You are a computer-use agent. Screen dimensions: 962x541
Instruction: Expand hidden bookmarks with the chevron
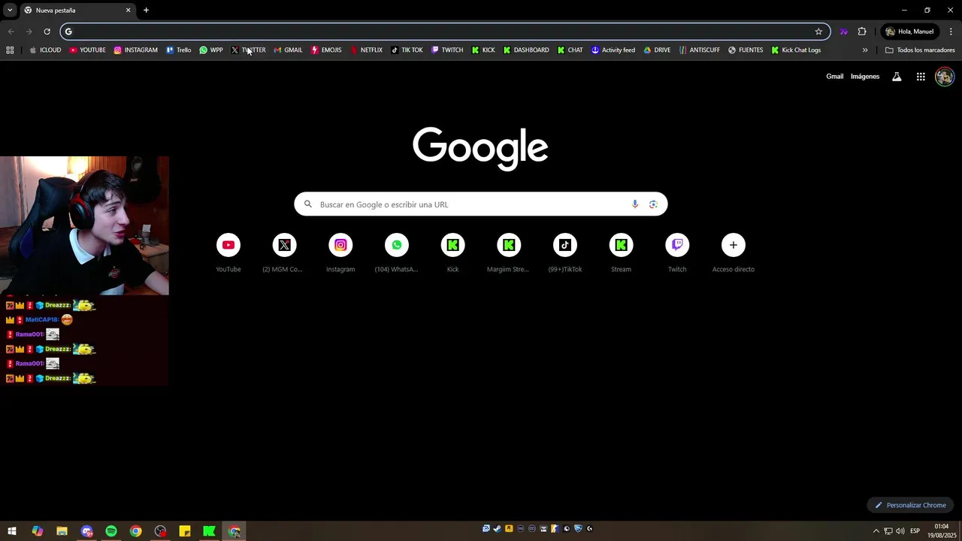click(x=865, y=50)
